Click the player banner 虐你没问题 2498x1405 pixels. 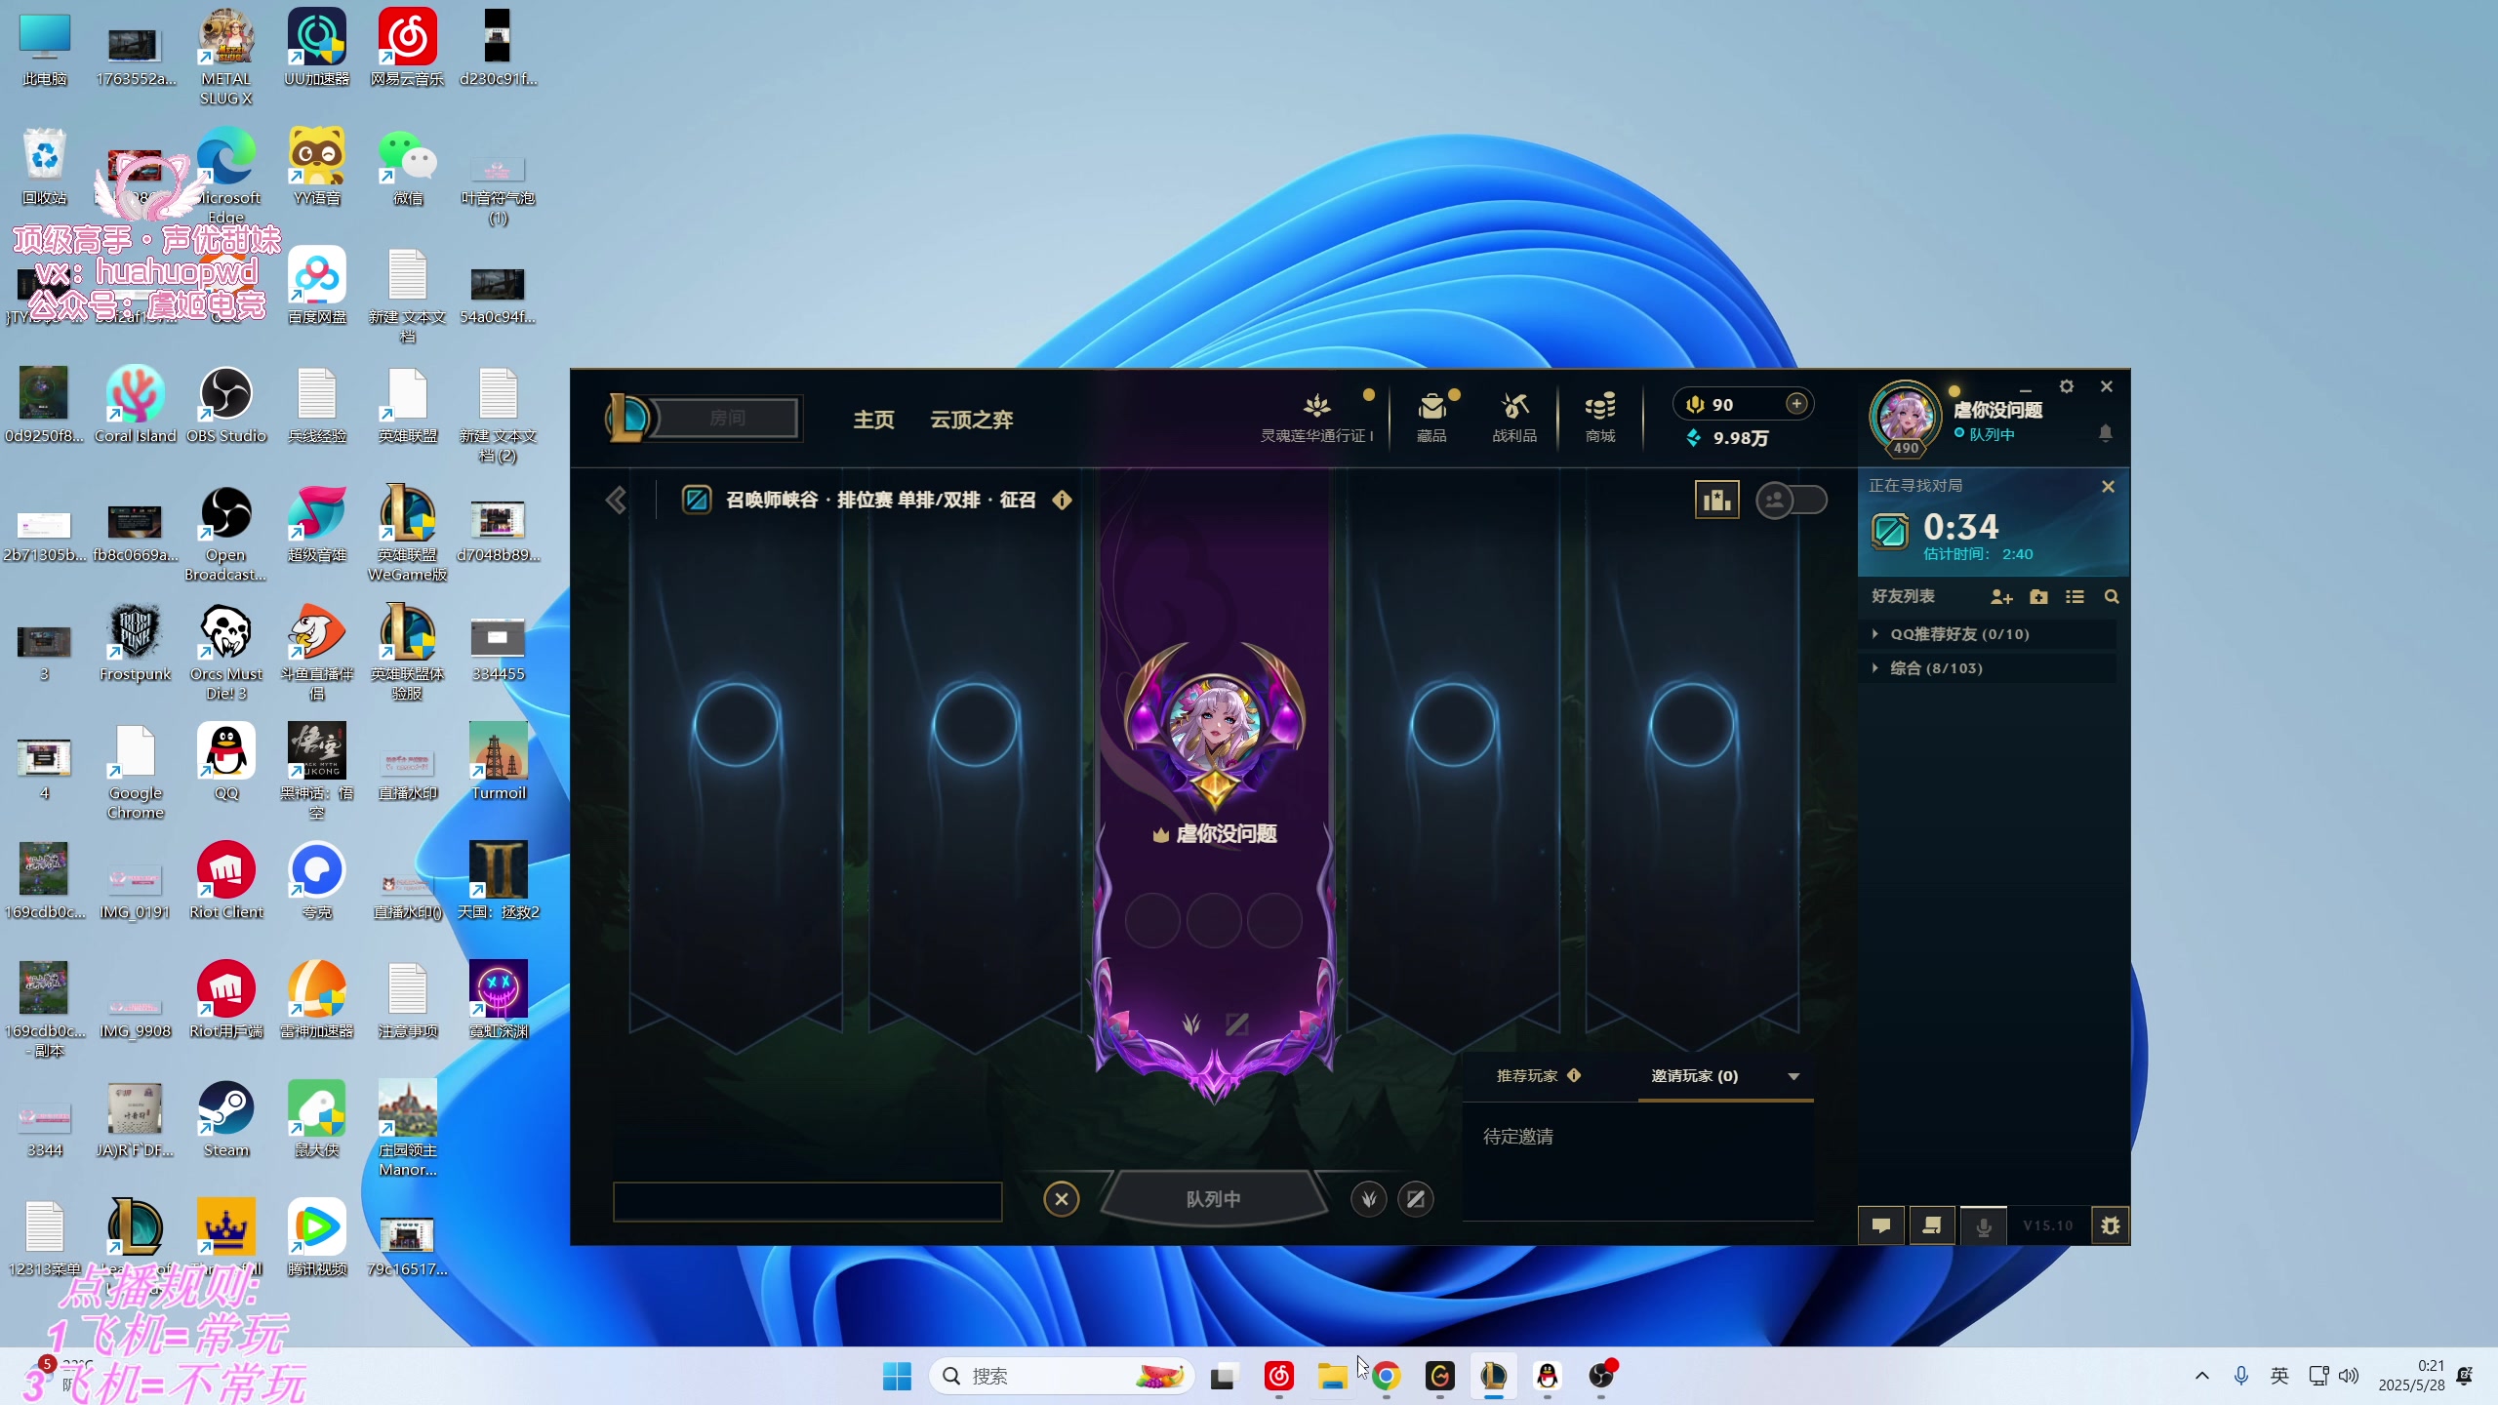click(x=1214, y=781)
